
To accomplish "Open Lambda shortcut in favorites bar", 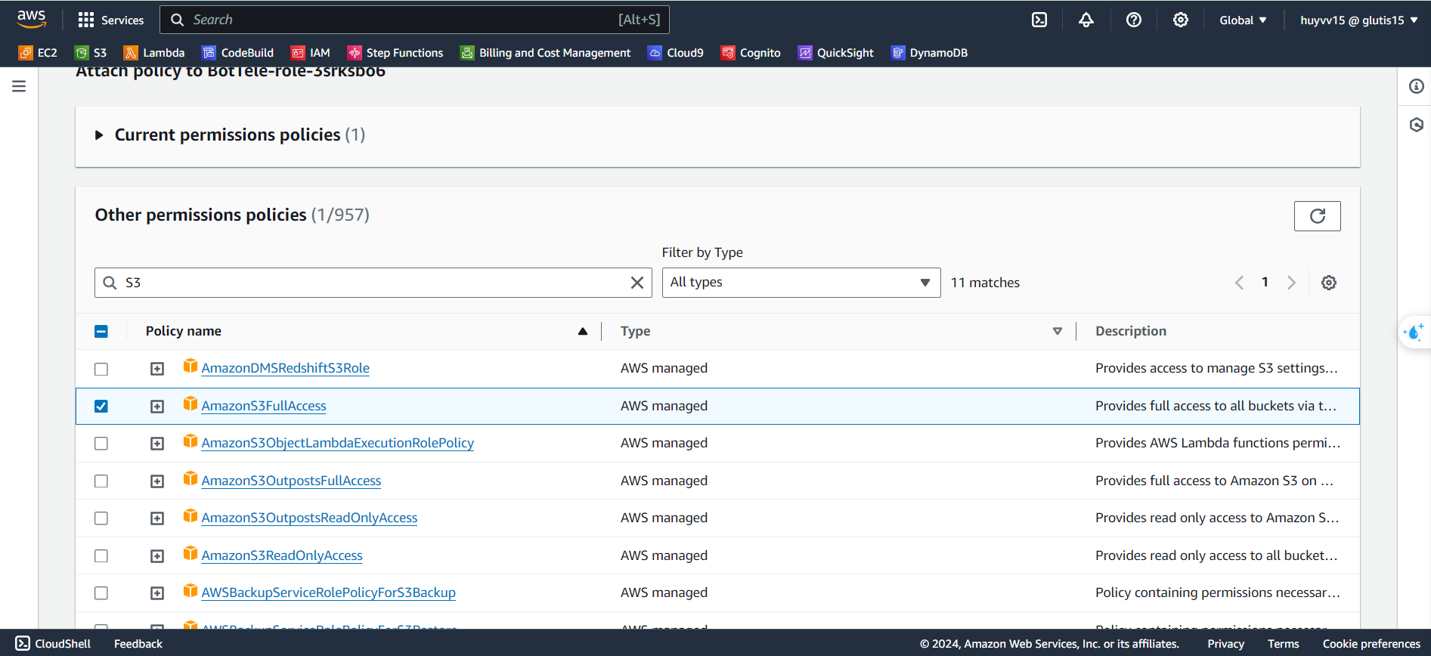I will click(154, 53).
